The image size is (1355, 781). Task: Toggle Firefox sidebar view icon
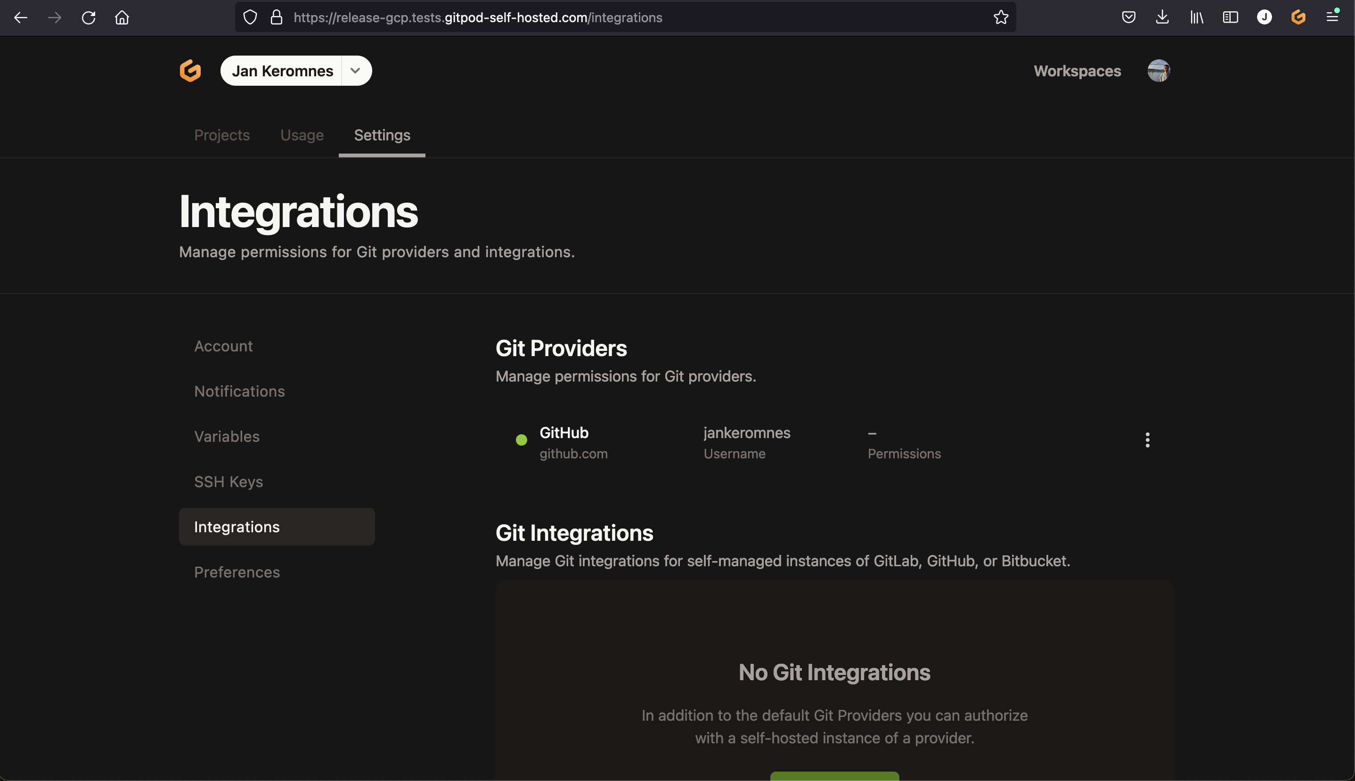(1230, 17)
